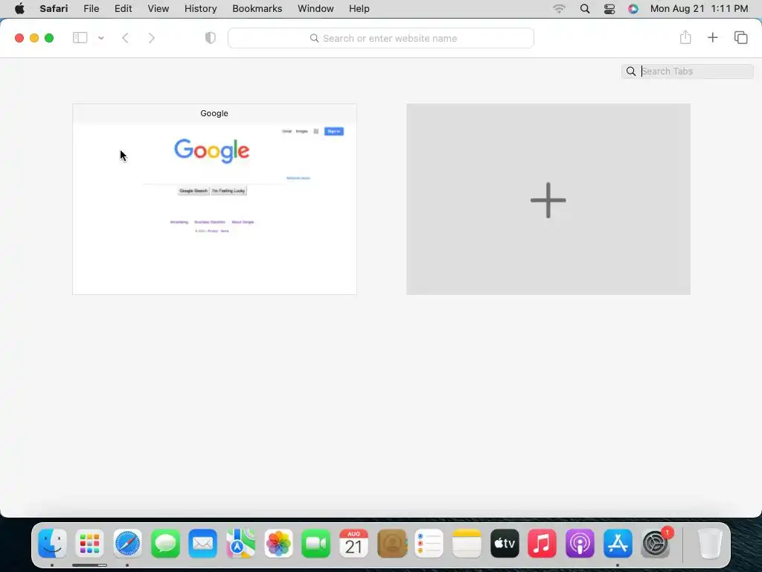Image resolution: width=762 pixels, height=572 pixels.
Task: Minimize Safari with the yellow button
Action: (x=34, y=38)
